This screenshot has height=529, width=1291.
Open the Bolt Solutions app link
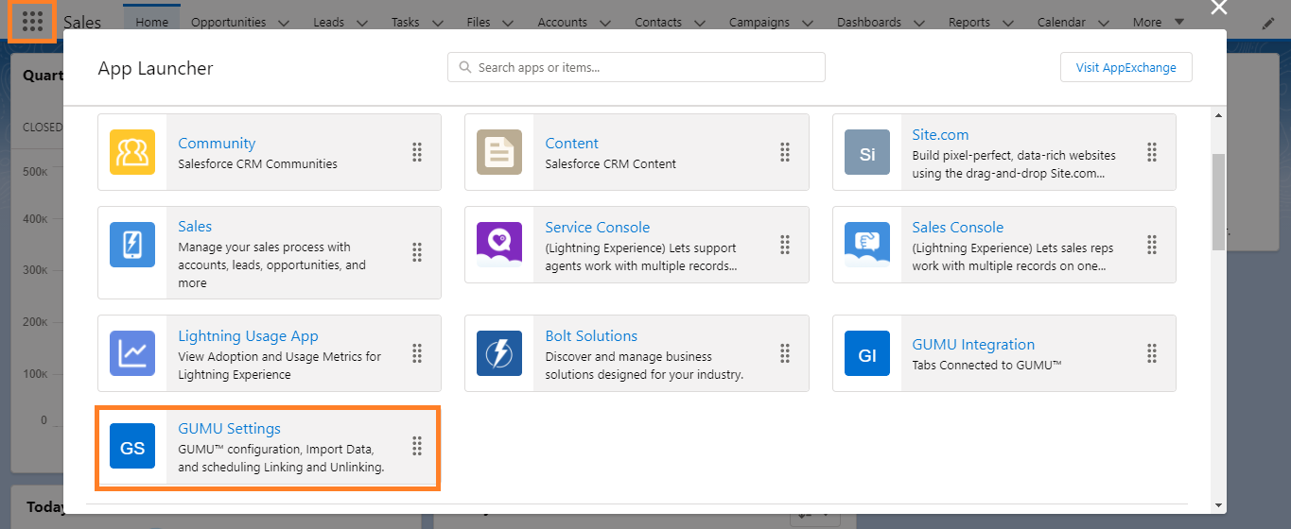tap(591, 336)
